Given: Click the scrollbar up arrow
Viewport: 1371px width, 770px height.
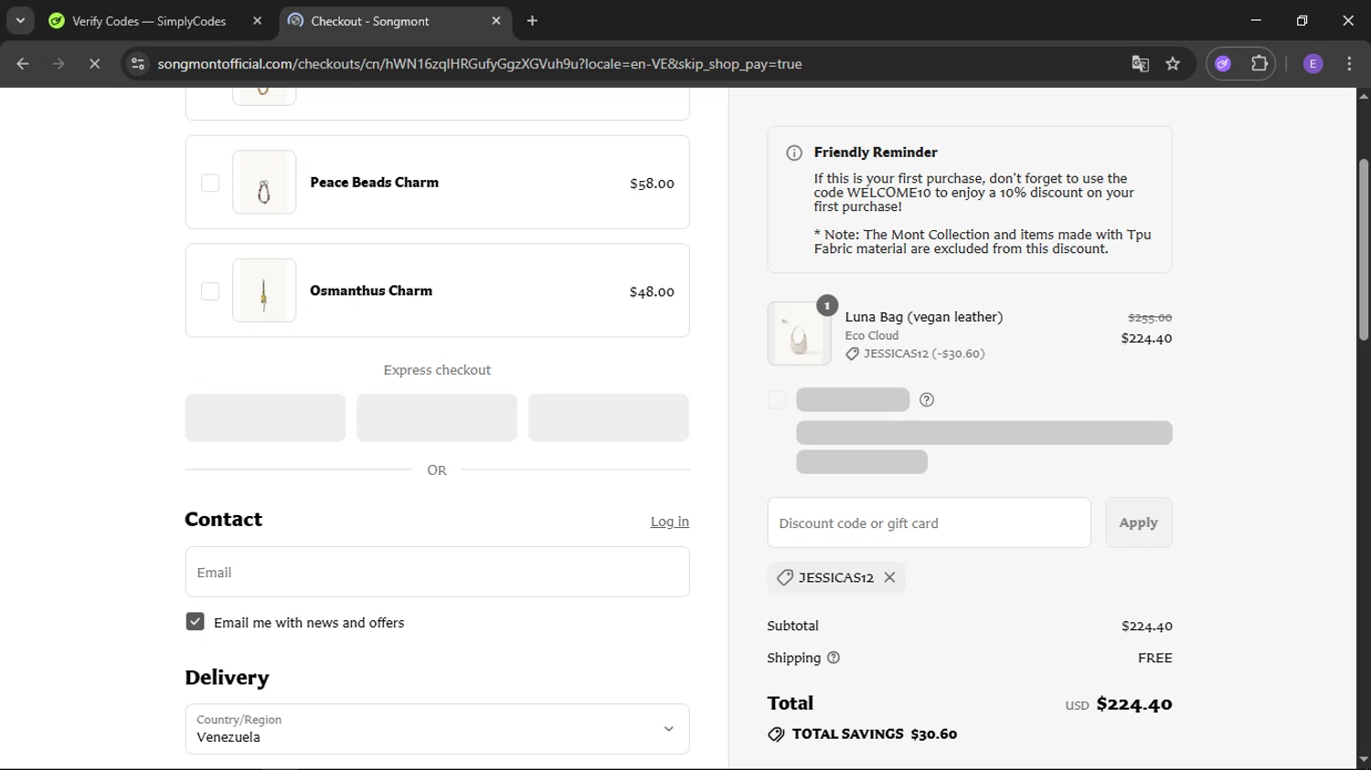Looking at the screenshot, I should (x=1364, y=95).
